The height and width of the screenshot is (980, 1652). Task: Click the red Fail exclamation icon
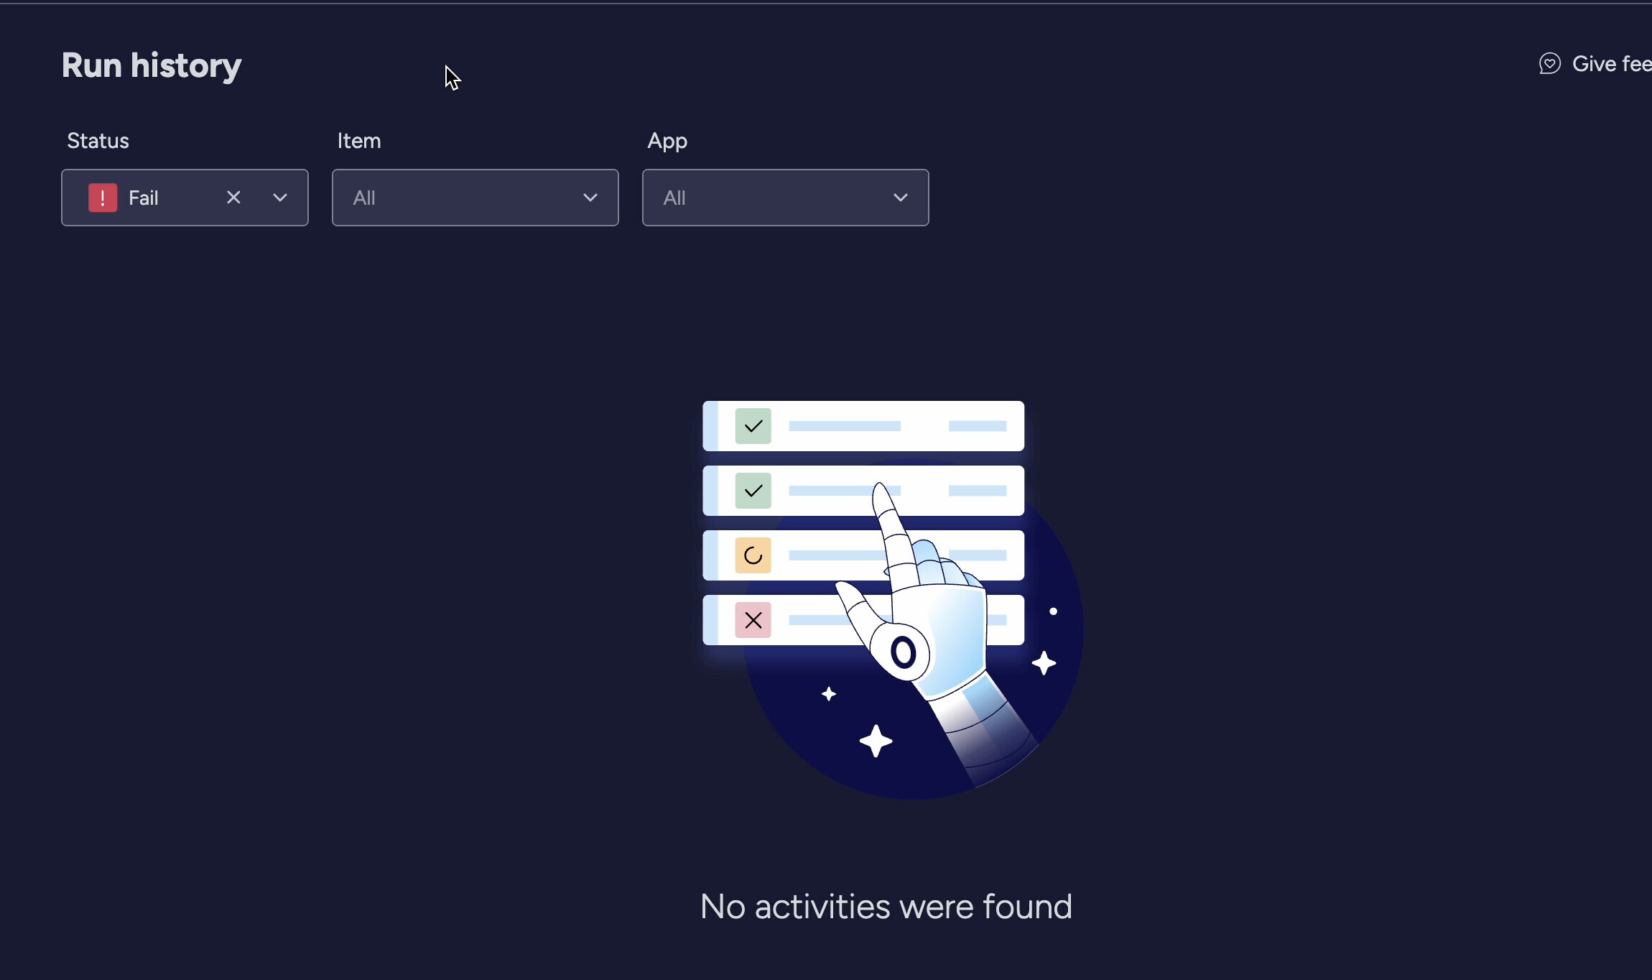pos(103,198)
